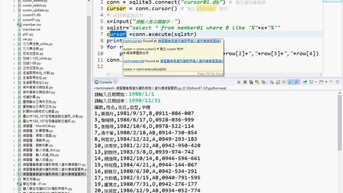The image size is (343, 193).
Task: Toggle Show Console When Standard Error Changes
Action: point(297,82)
